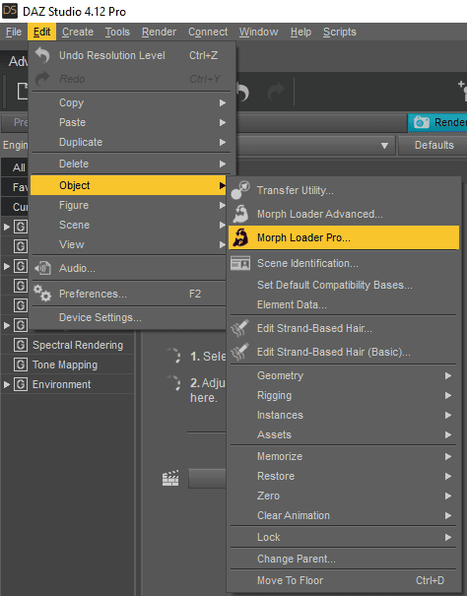Viewport: 467px width, 596px height.
Task: Click the Scene Identification icon
Action: [x=240, y=263]
